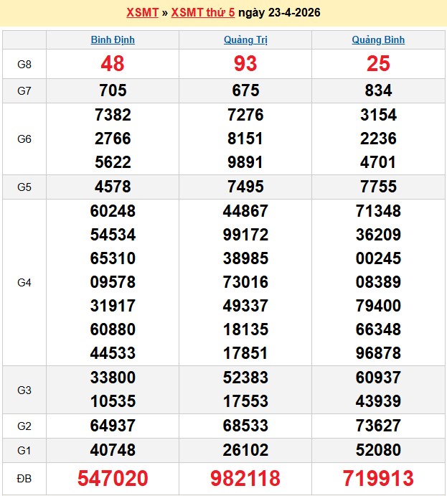The width and height of the screenshot is (447, 496).
Task: Select the G8 number 25
Action: [378, 64]
